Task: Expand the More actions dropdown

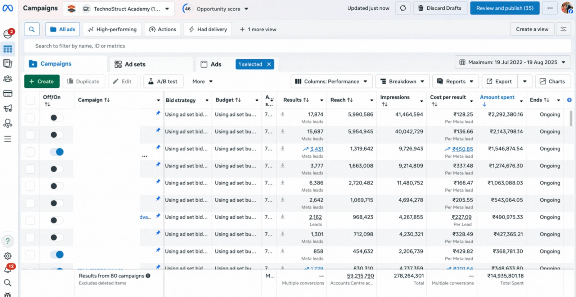Action: pos(202,81)
